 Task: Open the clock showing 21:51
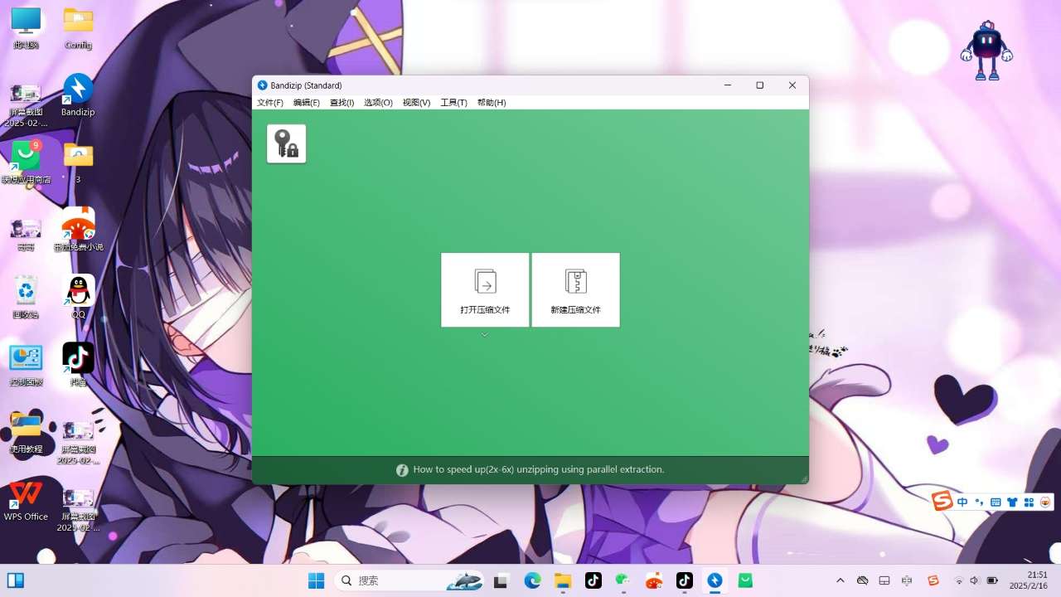(x=1029, y=580)
